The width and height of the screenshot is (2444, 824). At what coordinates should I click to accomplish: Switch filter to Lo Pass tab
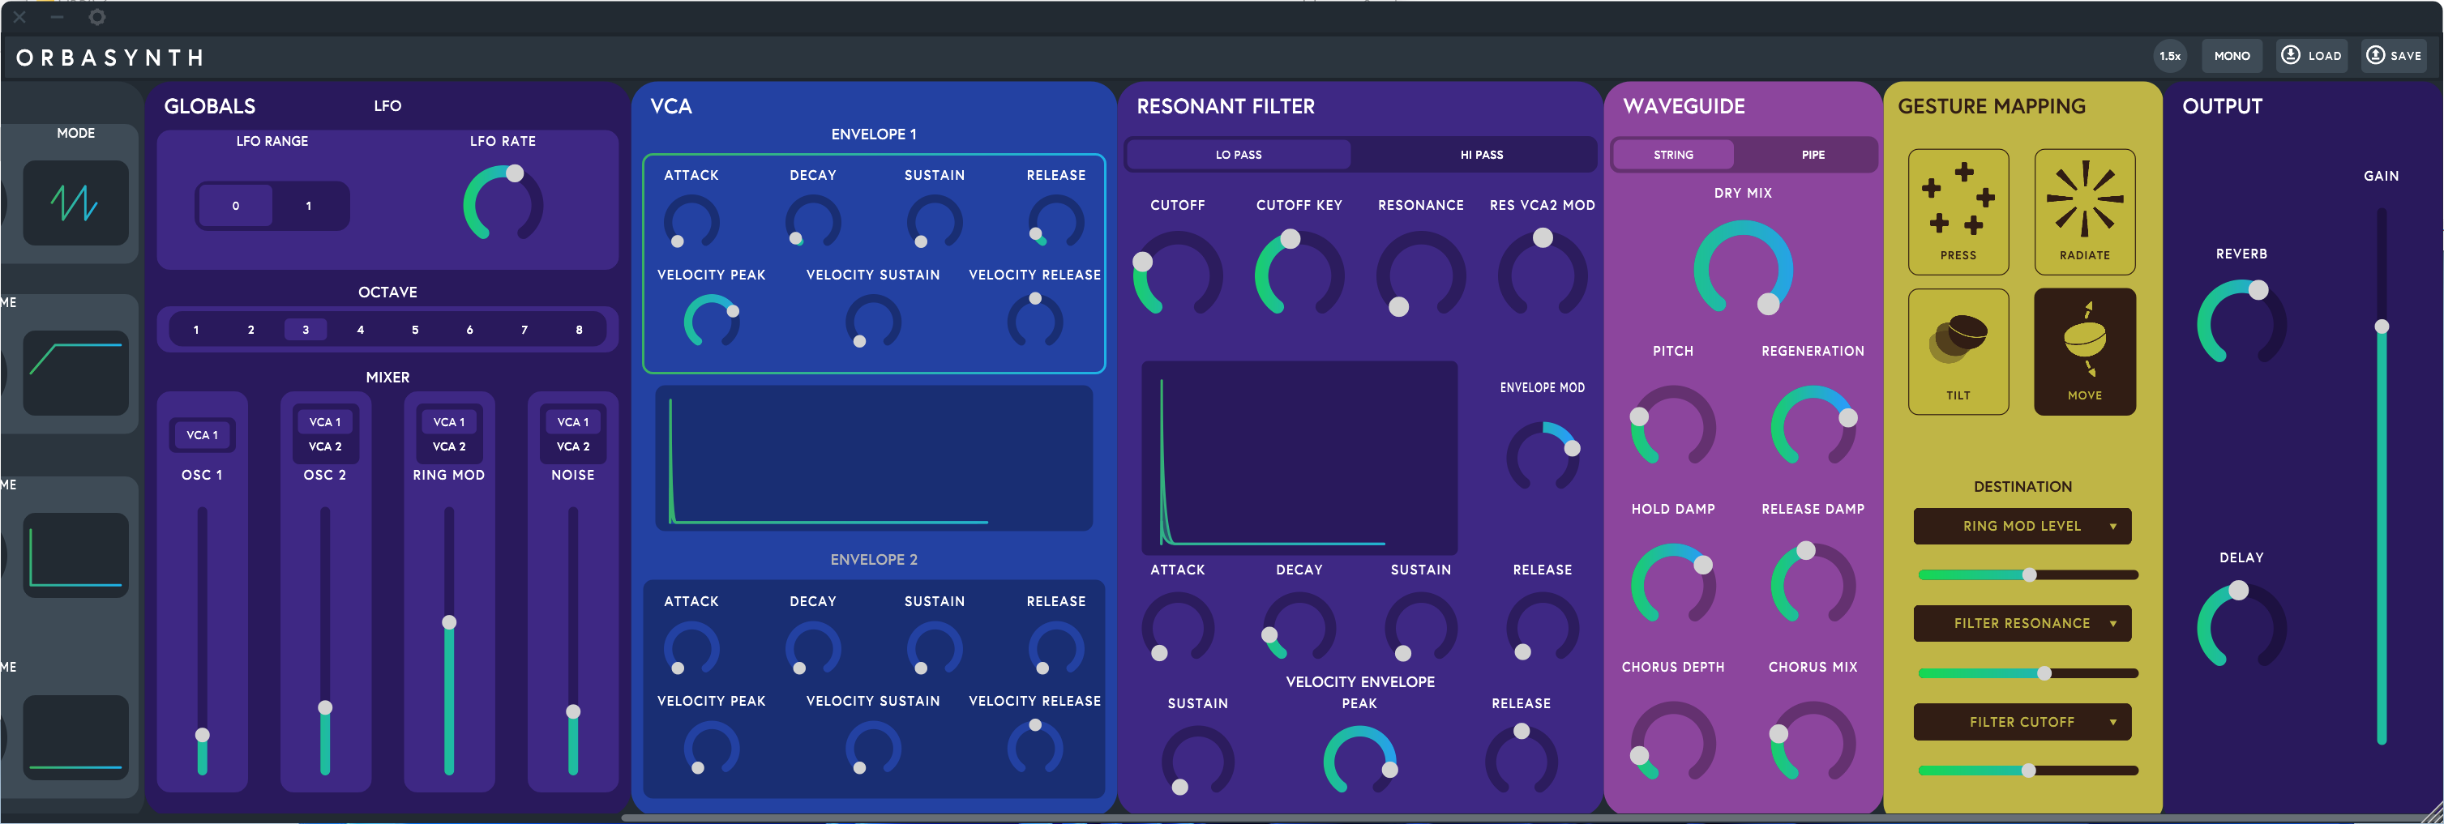(x=1238, y=155)
